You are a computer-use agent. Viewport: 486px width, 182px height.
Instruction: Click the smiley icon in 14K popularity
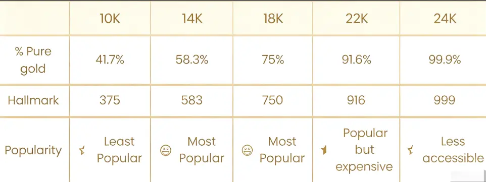(x=166, y=151)
